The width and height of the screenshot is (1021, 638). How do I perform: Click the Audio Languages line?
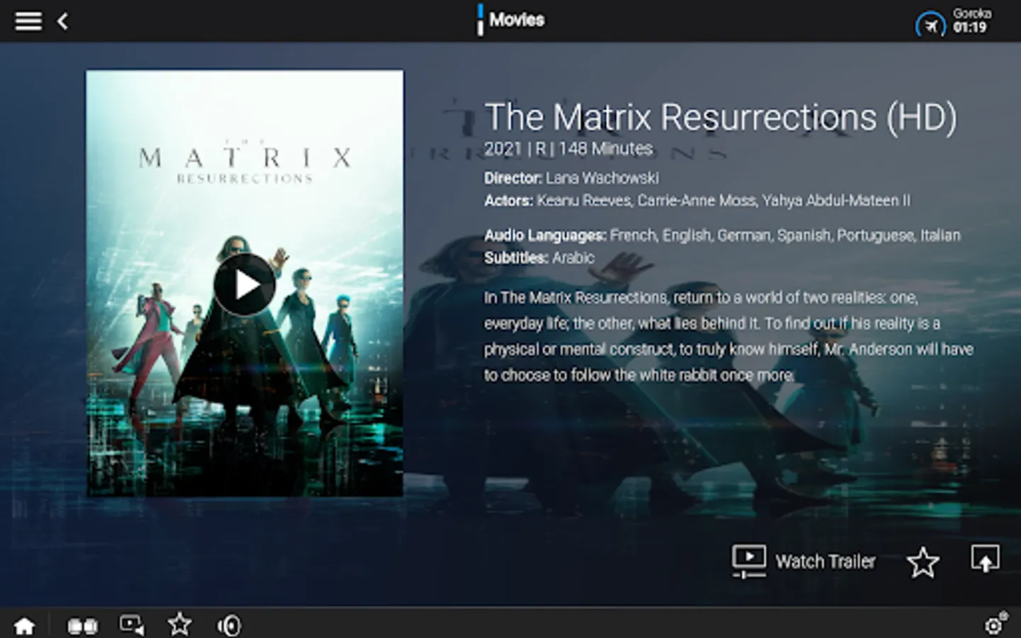click(722, 235)
